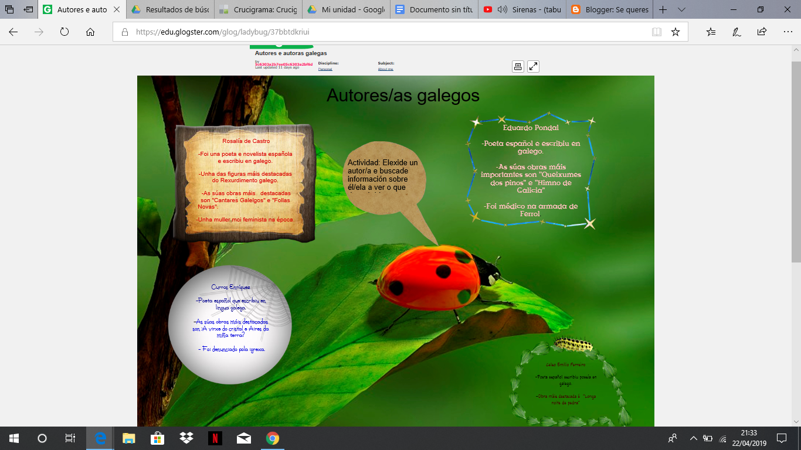Open Google Chrome from taskbar

point(272,438)
